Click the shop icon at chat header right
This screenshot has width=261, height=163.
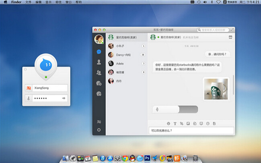(230, 37)
